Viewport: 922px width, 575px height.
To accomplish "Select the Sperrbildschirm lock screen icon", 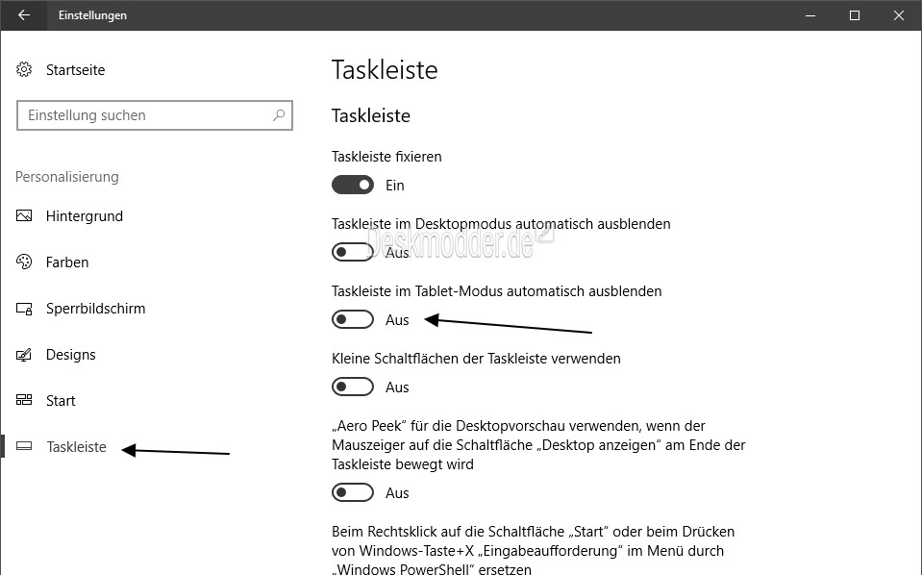I will 24,308.
